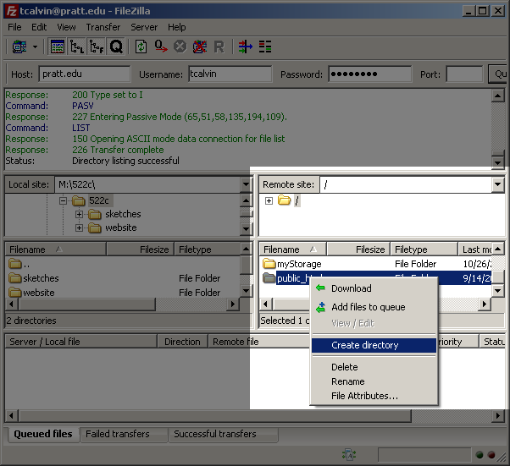Image resolution: width=510 pixels, height=466 pixels.
Task: Open Transfer menu
Action: pos(103,27)
